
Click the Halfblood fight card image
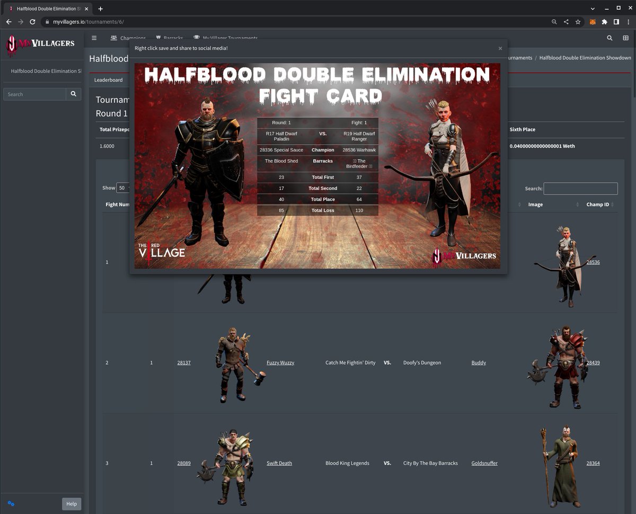(x=317, y=166)
